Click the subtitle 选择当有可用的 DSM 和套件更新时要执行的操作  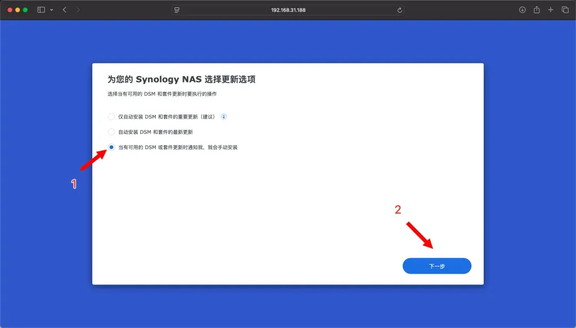point(162,94)
